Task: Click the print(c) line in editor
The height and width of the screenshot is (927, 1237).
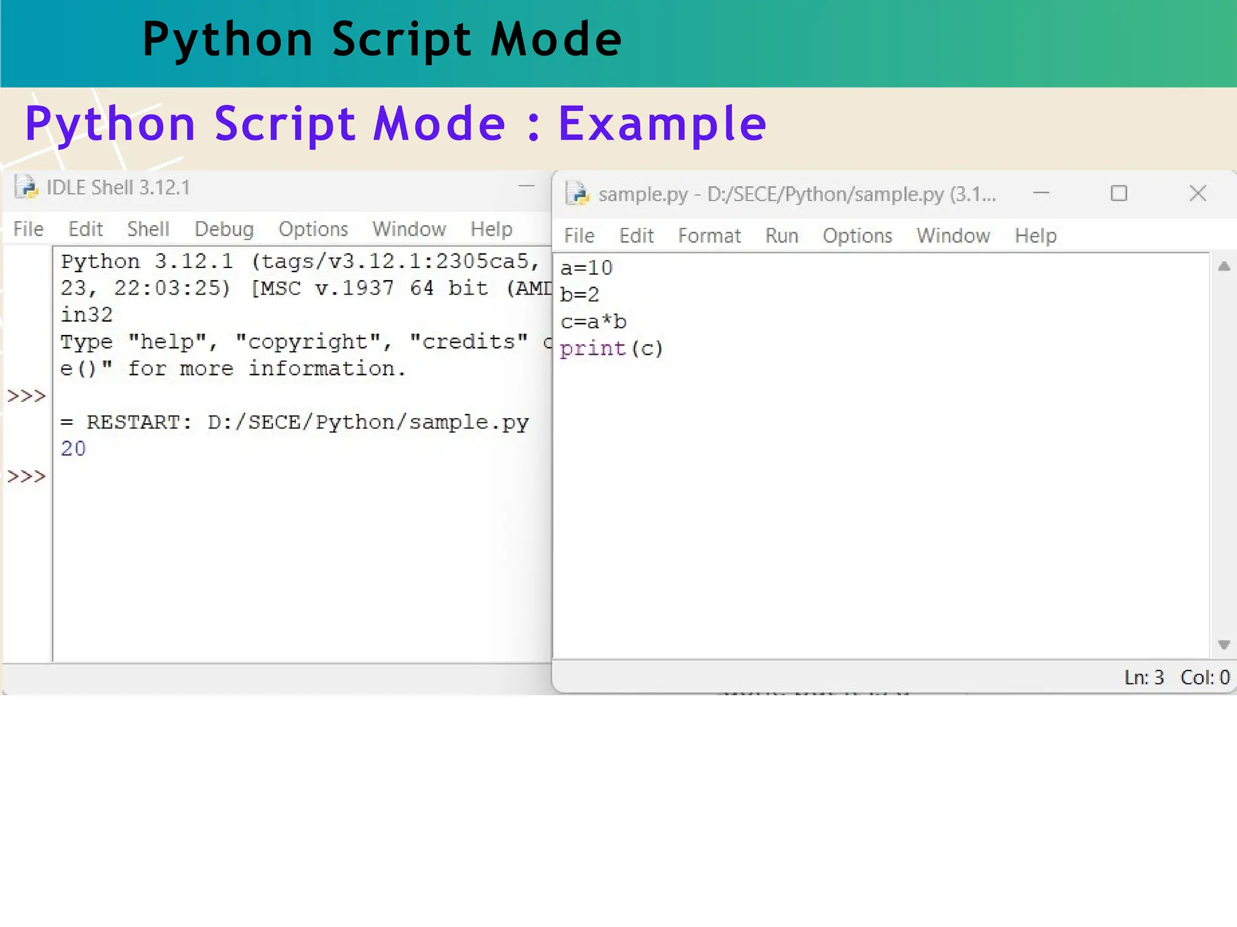Action: (611, 349)
